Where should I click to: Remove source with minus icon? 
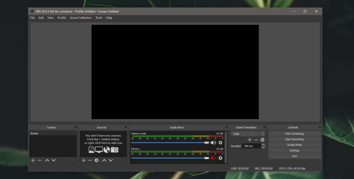90,160
